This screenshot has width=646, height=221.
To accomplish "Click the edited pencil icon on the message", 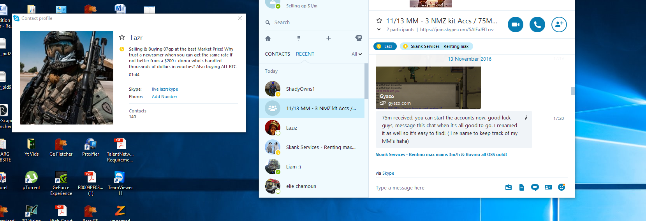I will (x=525, y=118).
